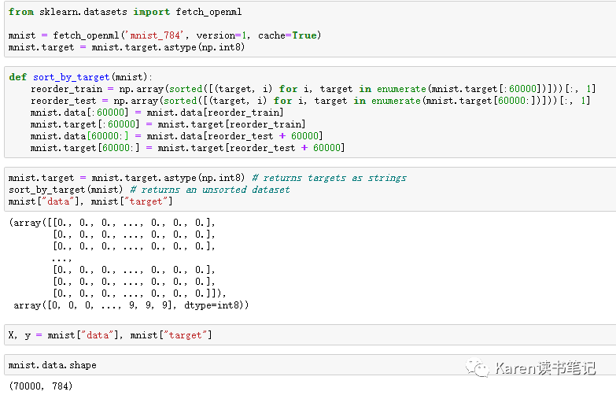
Task: Click the 'returns targets as strings' comment
Action: point(329,178)
